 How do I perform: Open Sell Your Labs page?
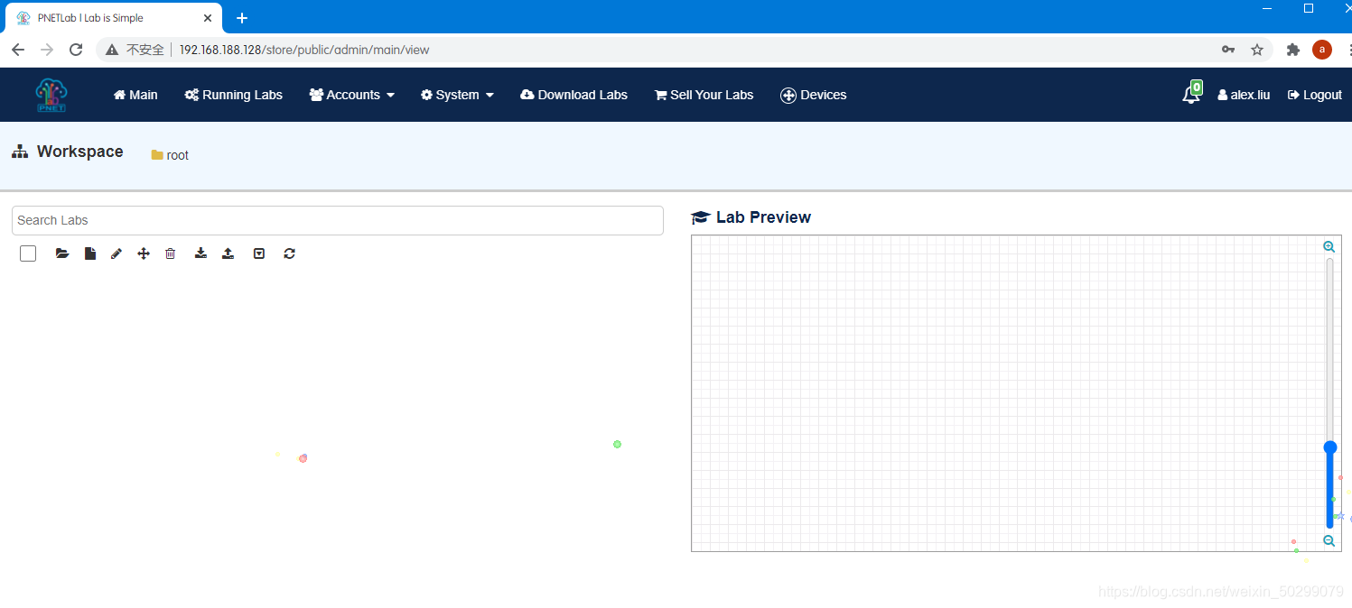[704, 95]
